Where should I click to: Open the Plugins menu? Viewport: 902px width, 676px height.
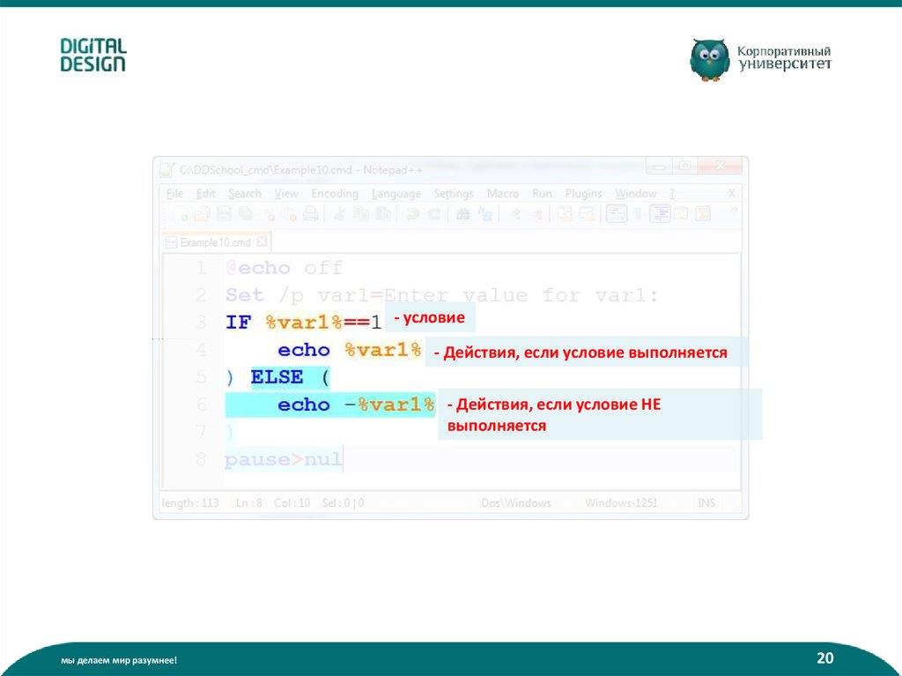(583, 194)
